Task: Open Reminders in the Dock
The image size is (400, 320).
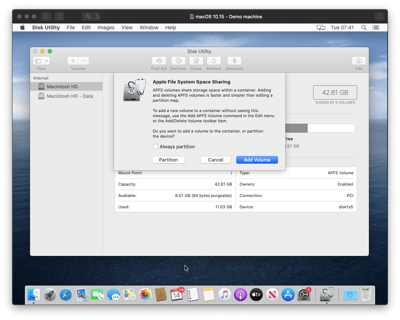Action: [193, 295]
